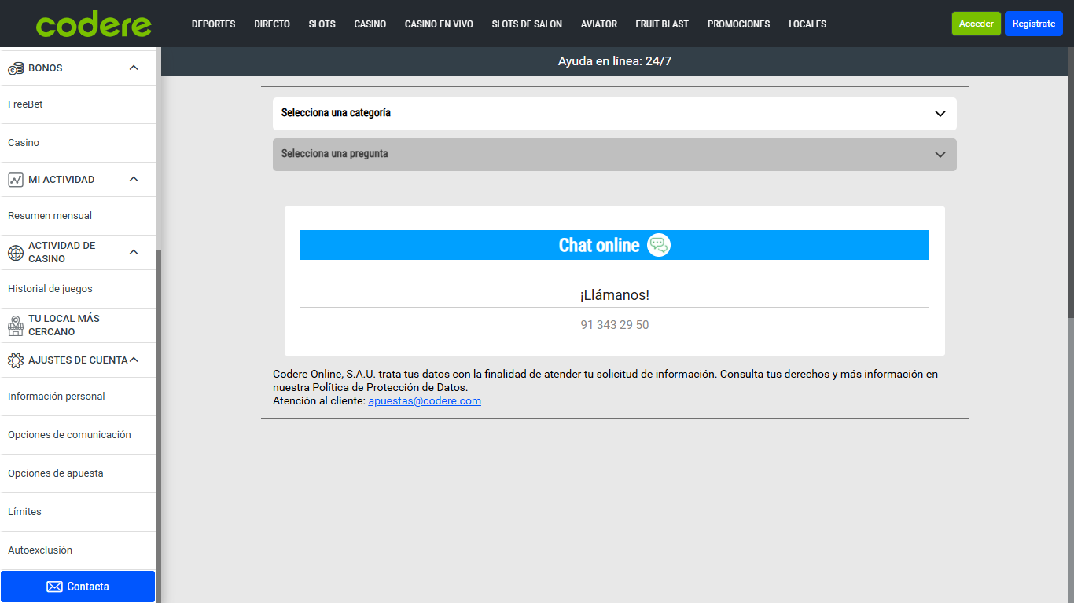Click the Codere logo
Screen dimensions: 1074x603
coord(94,24)
